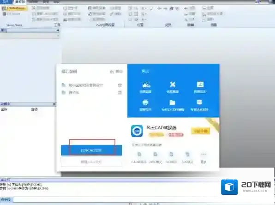Click the CAD转换 document icon

pyautogui.click(x=139, y=154)
